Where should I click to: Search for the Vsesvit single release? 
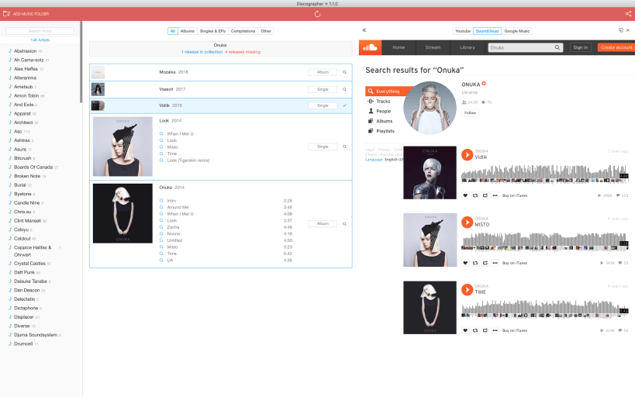(344, 89)
